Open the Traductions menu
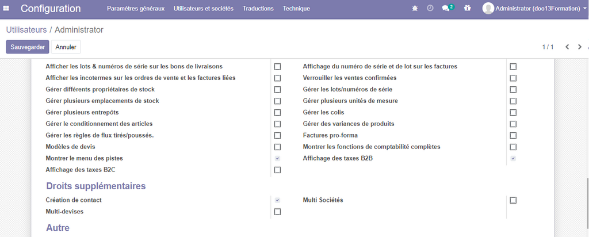Image resolution: width=589 pixels, height=237 pixels. (258, 9)
